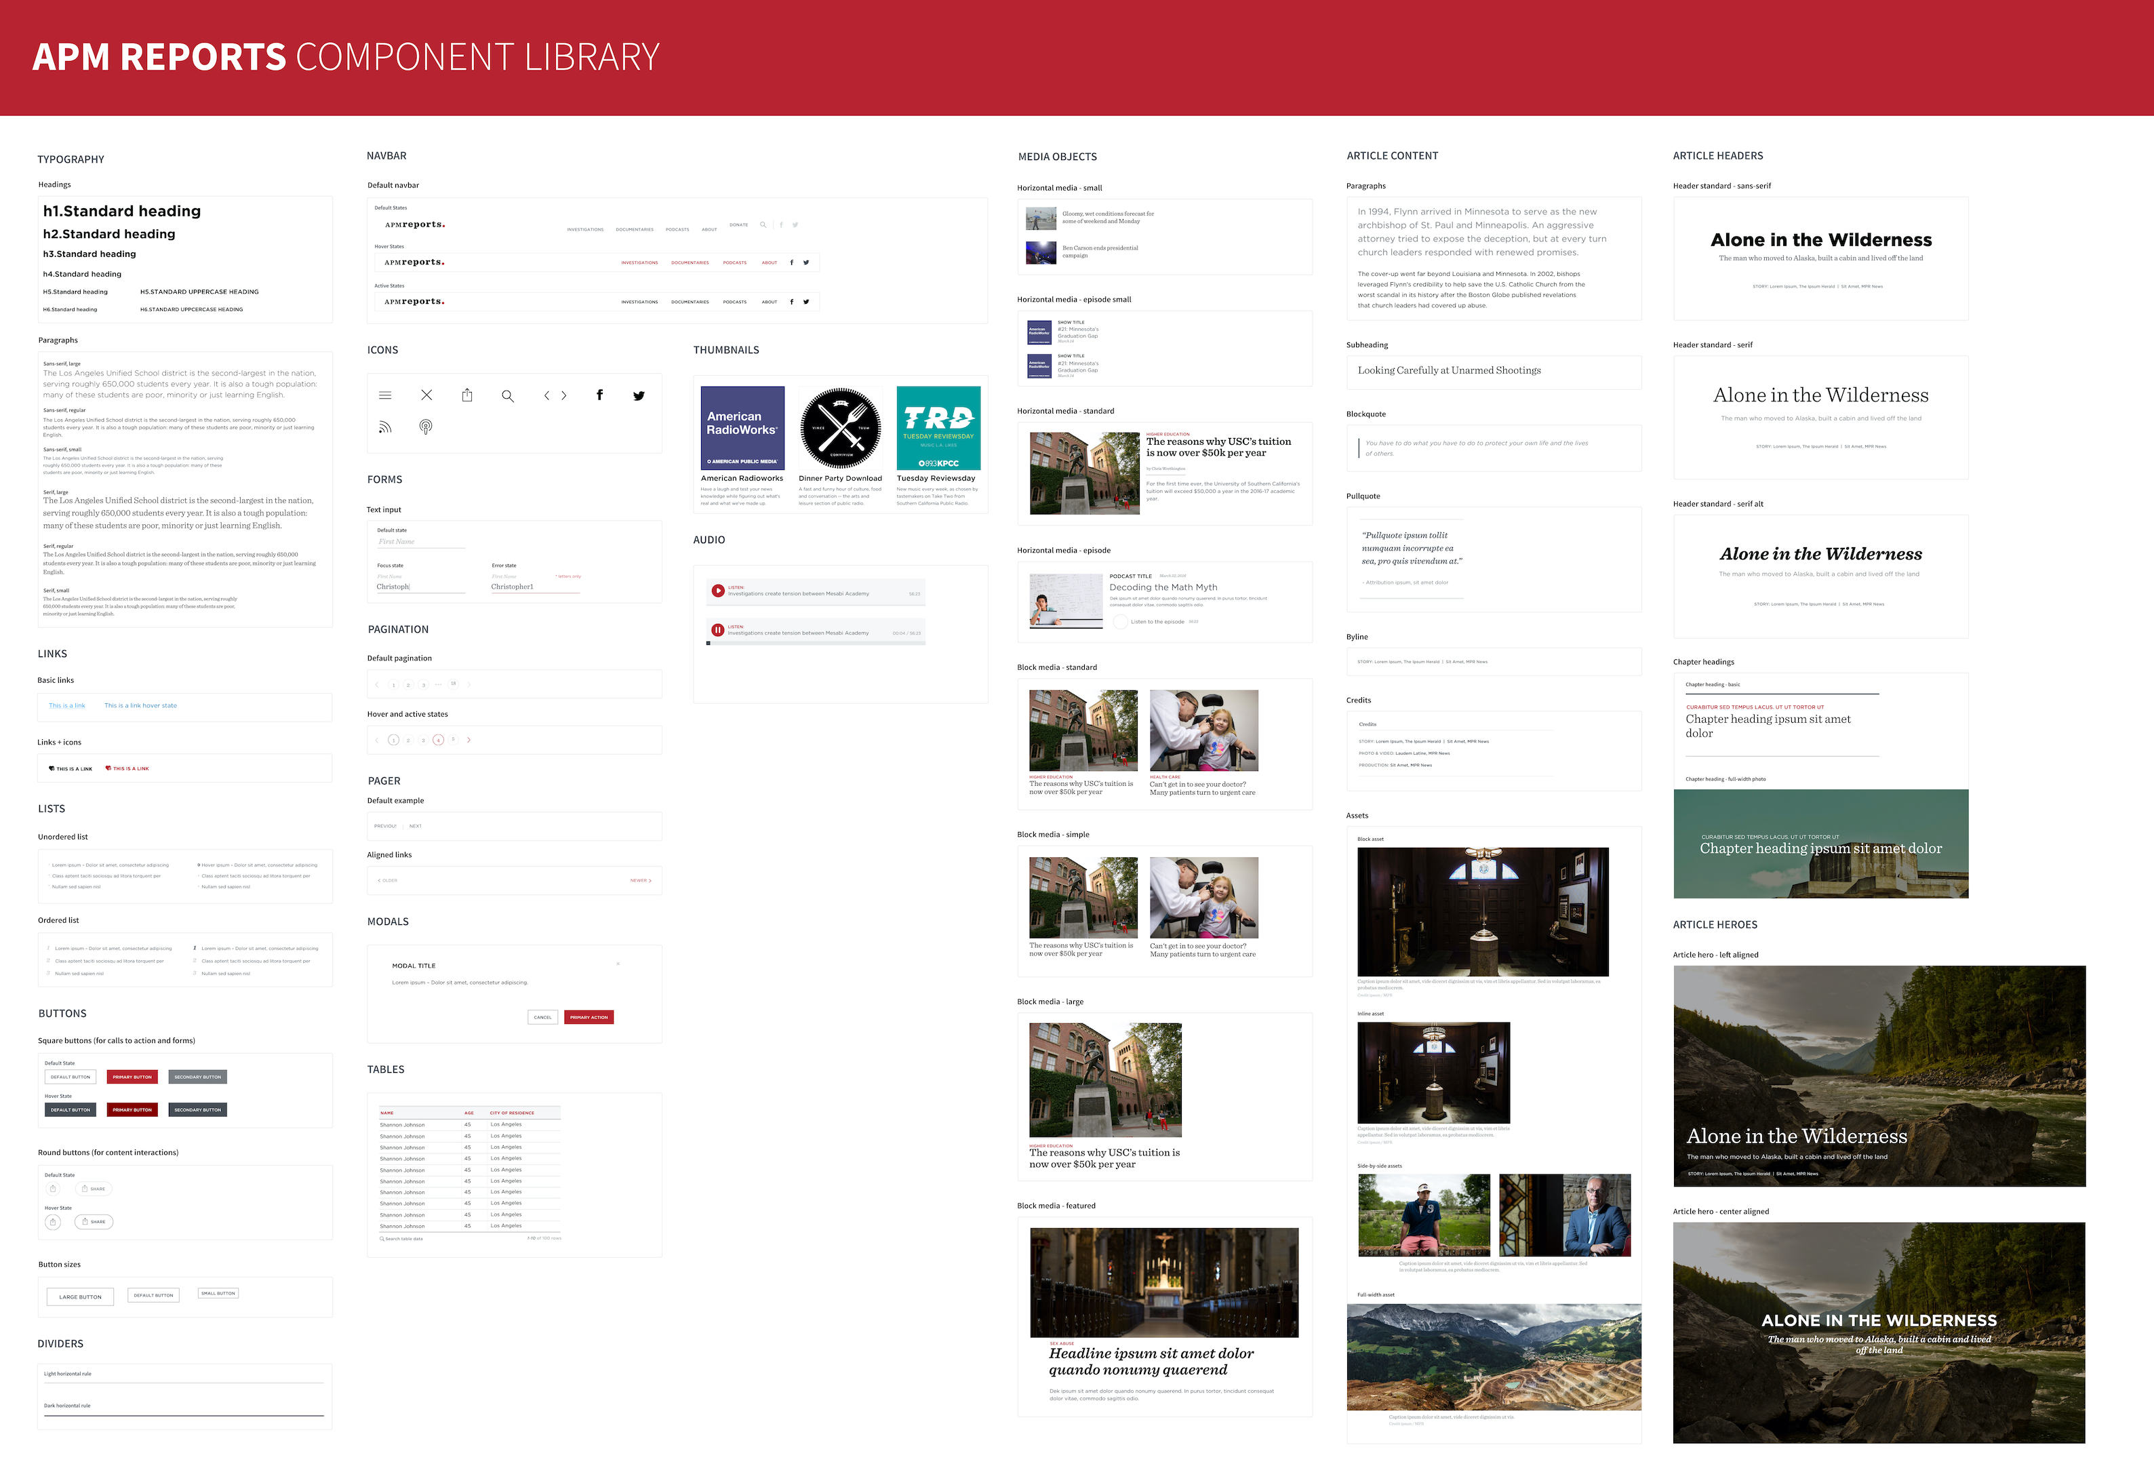2154x1464 pixels.
Task: Click 'Search table data' below the table
Action: 401,1239
